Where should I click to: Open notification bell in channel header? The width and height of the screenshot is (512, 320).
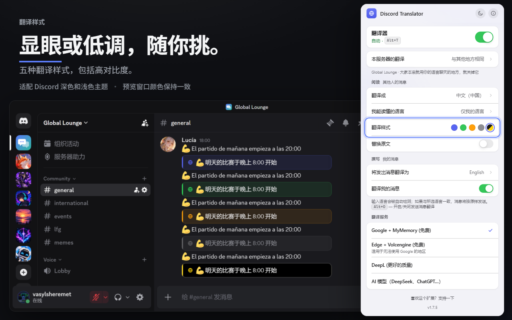pos(346,123)
